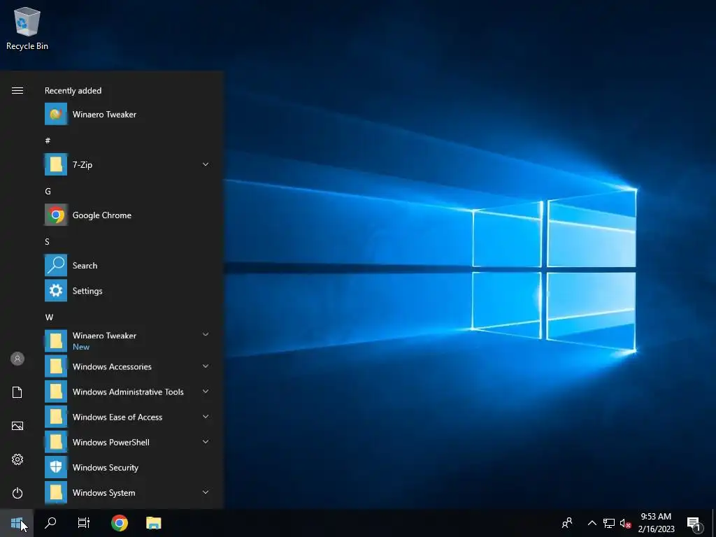The height and width of the screenshot is (537, 716).
Task: Open taskbar search magnifier
Action: point(50,523)
